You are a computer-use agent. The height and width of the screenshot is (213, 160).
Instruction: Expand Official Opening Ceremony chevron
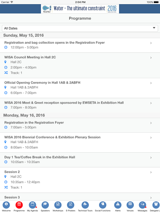point(151,83)
